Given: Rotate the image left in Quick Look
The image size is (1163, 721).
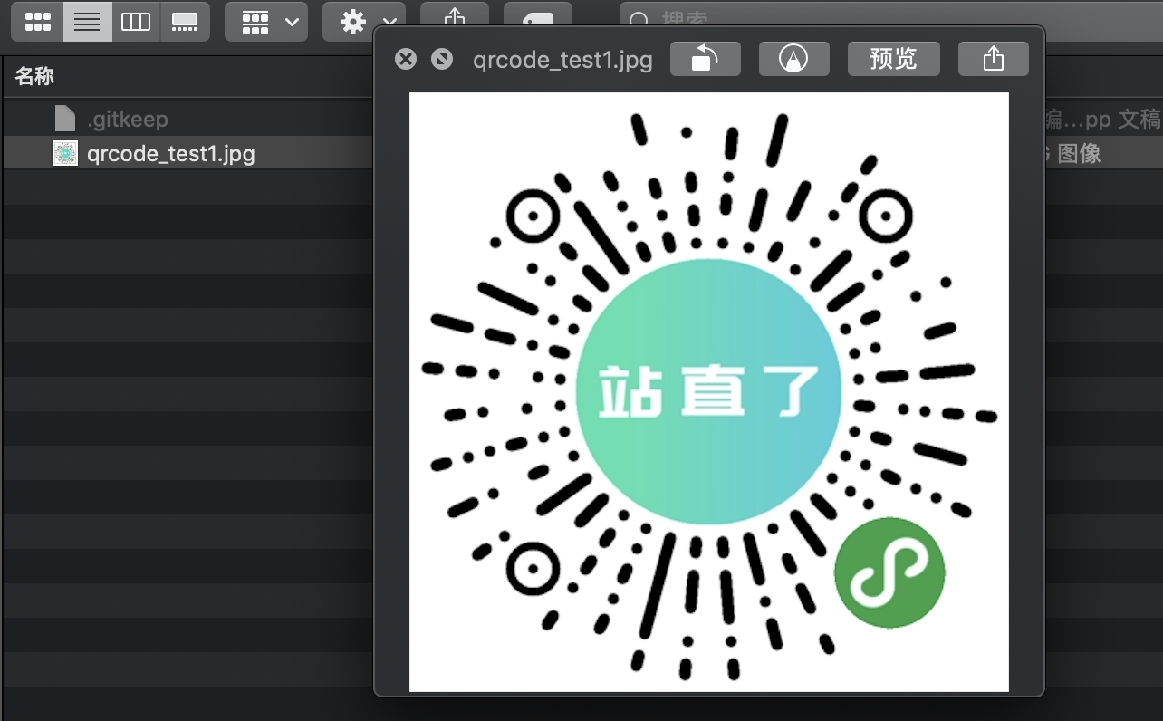Looking at the screenshot, I should [x=706, y=59].
